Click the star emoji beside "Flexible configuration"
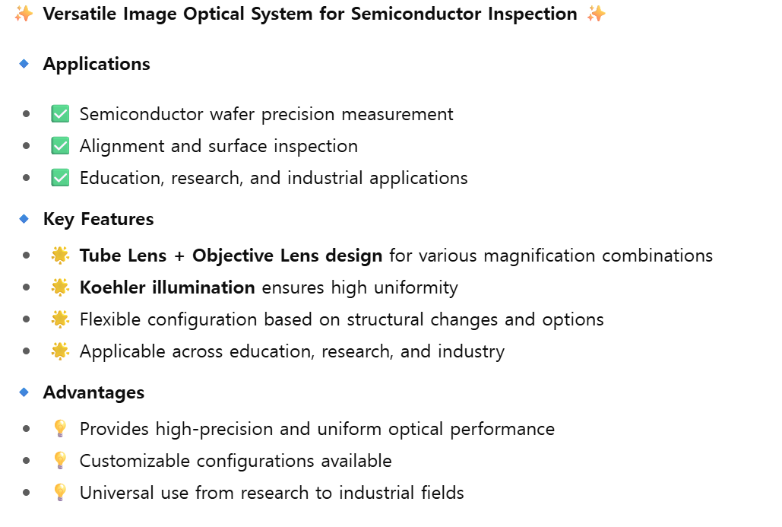782x527 pixels. pyautogui.click(x=60, y=319)
